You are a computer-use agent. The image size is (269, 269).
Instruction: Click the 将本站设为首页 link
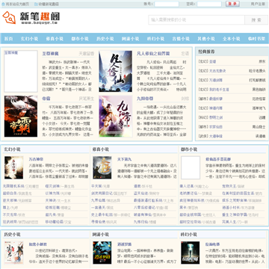tap(17, 4)
